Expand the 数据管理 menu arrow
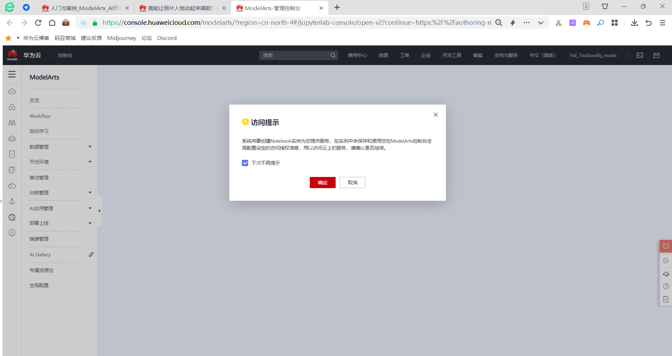 (90, 147)
